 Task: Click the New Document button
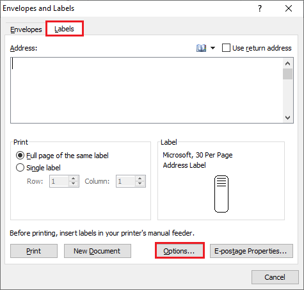click(97, 251)
